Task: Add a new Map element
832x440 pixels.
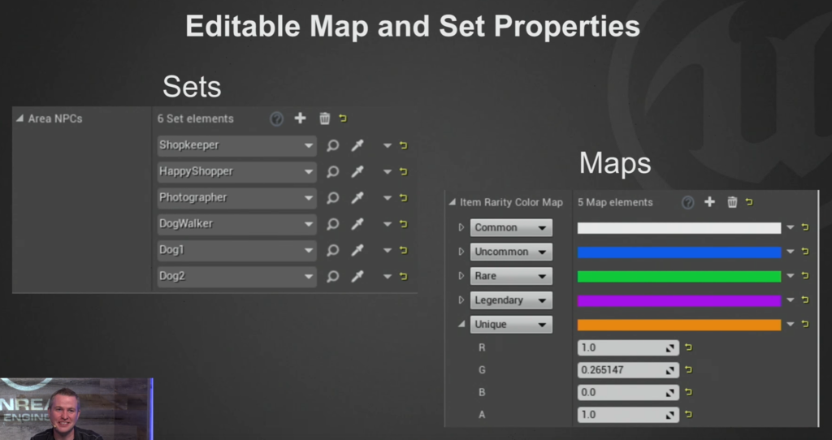Action: [709, 202]
